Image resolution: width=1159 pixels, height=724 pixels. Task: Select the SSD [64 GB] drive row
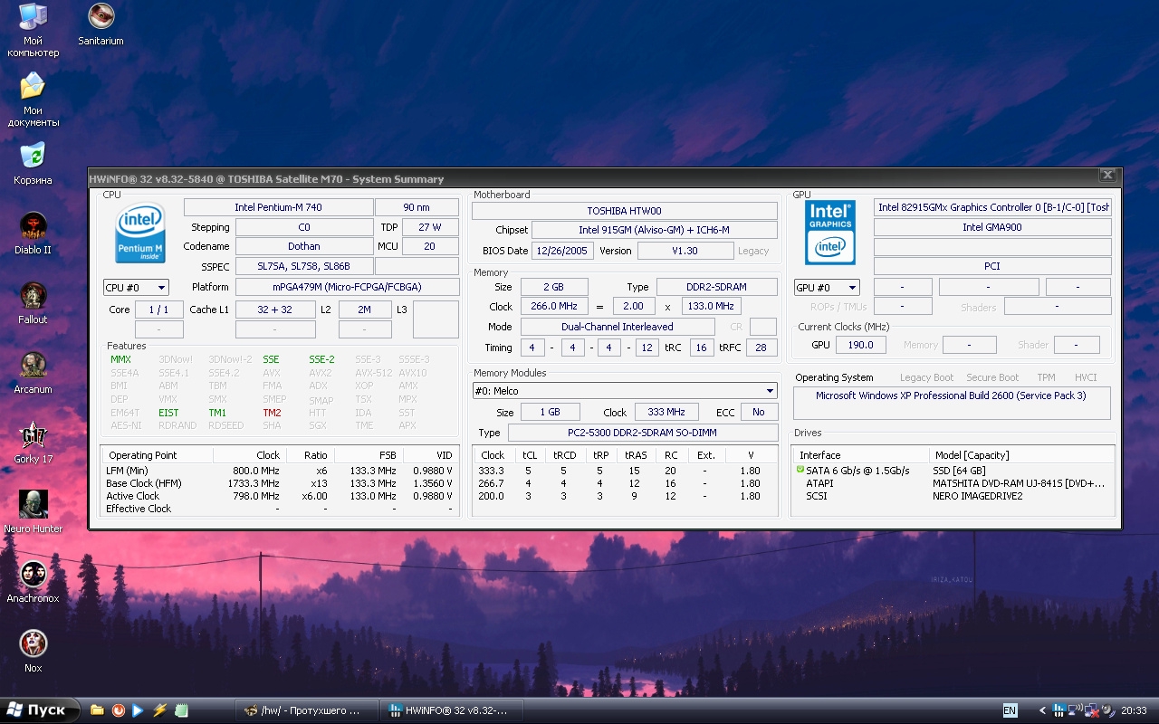point(953,471)
